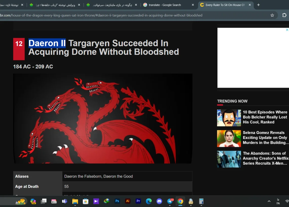Open Visual Studio from taskbar
This screenshot has width=289, height=207.
[x=96, y=201]
